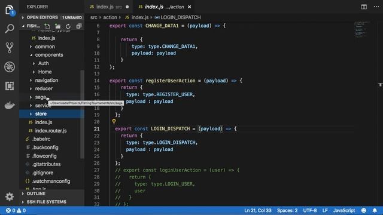
Task: Click the 1 UNSAVED badge
Action: tap(72, 17)
